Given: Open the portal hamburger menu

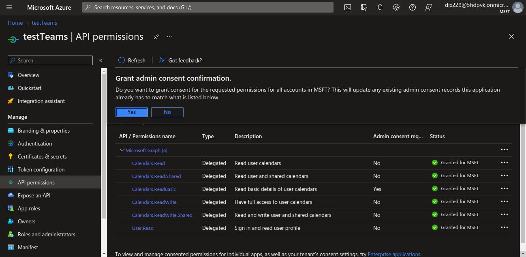Looking at the screenshot, I should point(10,7).
